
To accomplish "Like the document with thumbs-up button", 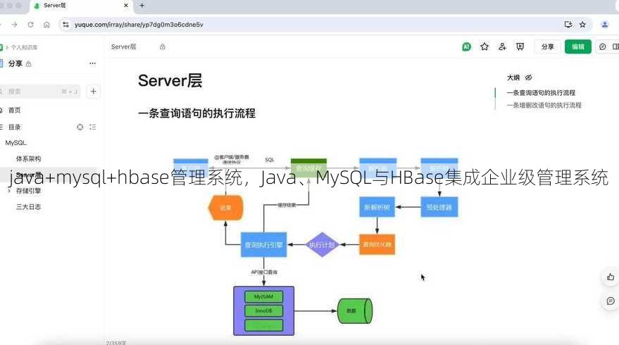I will coord(611,277).
